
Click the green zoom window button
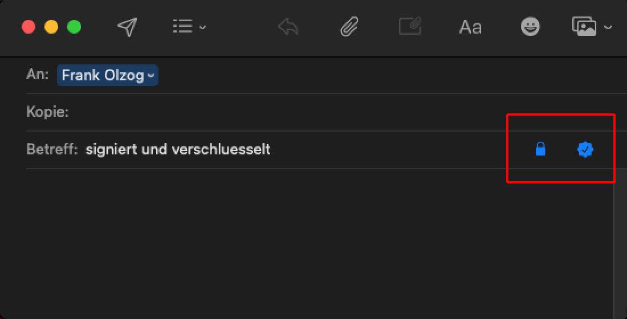coord(74,27)
